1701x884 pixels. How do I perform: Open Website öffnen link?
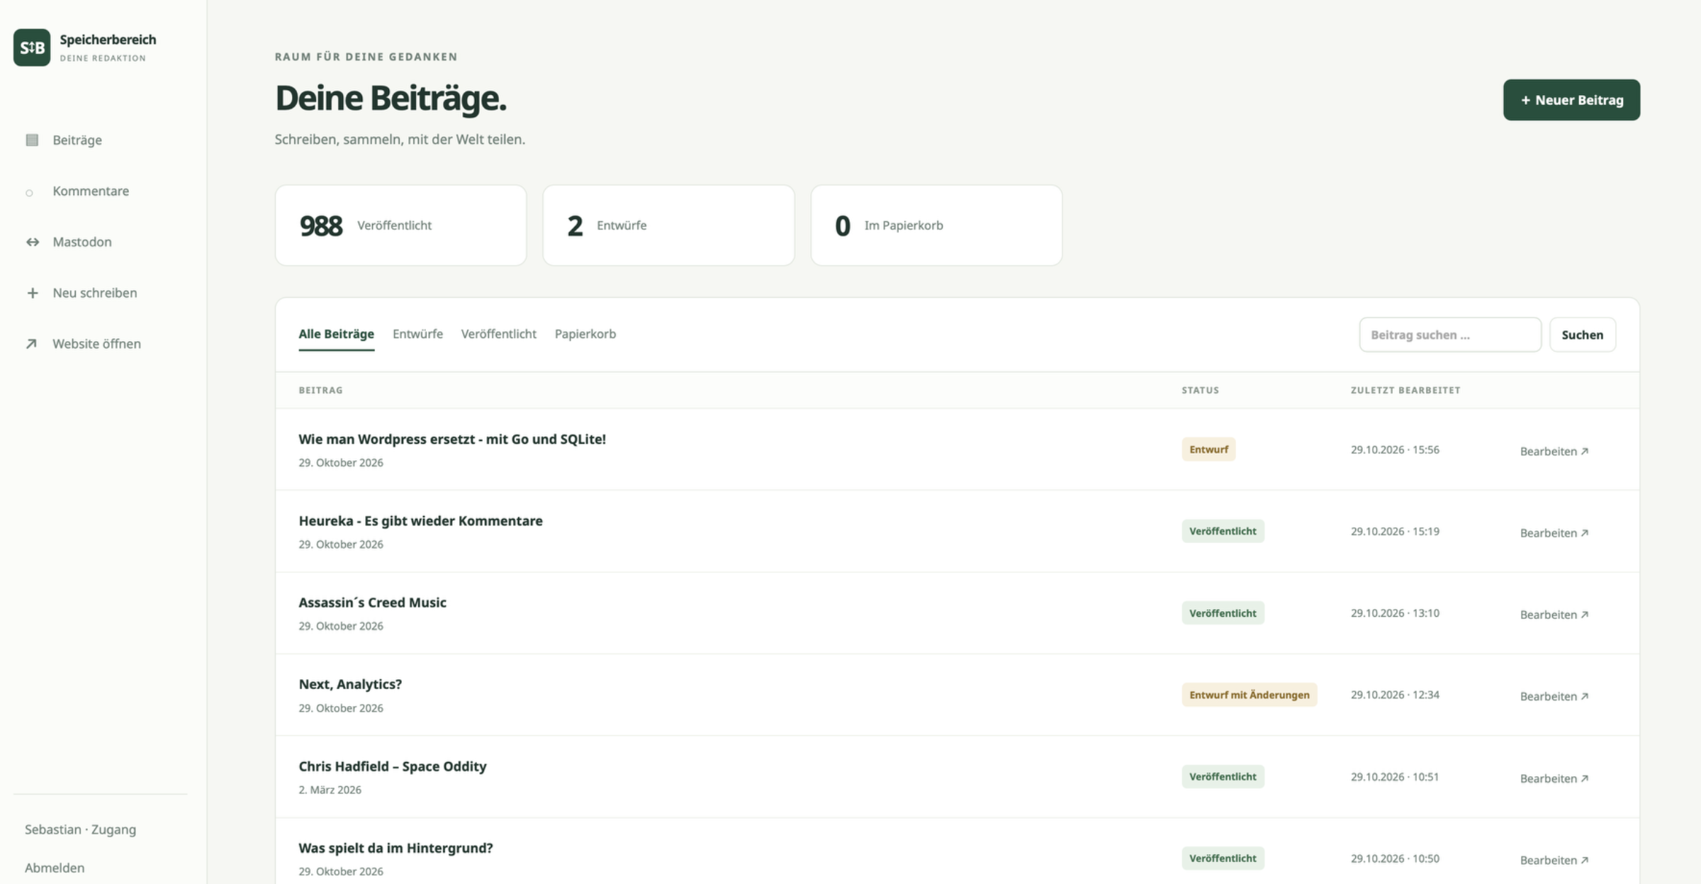(96, 344)
